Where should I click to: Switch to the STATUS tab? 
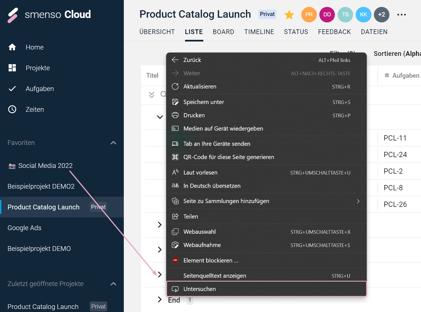296,32
